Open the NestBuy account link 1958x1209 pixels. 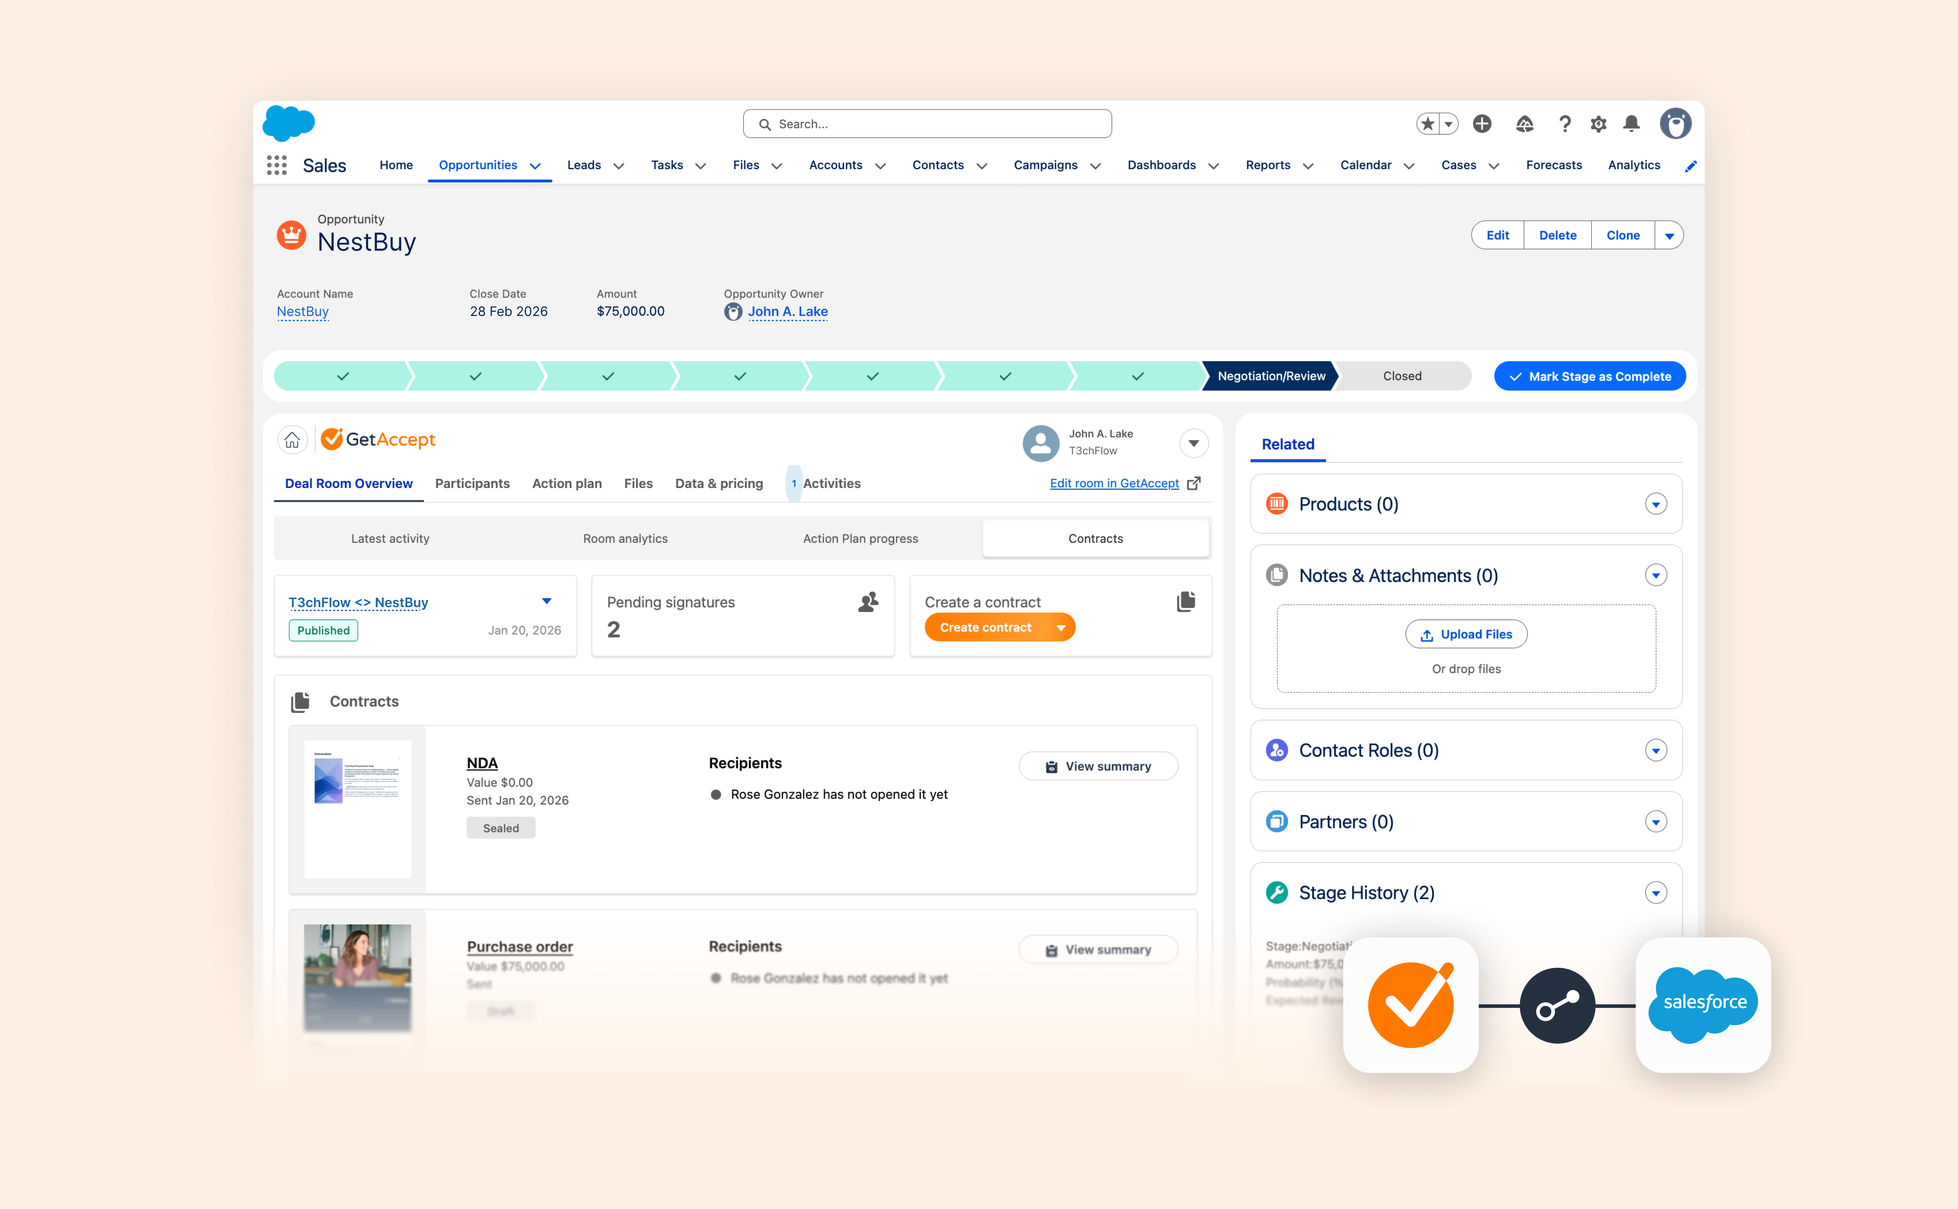pos(302,311)
